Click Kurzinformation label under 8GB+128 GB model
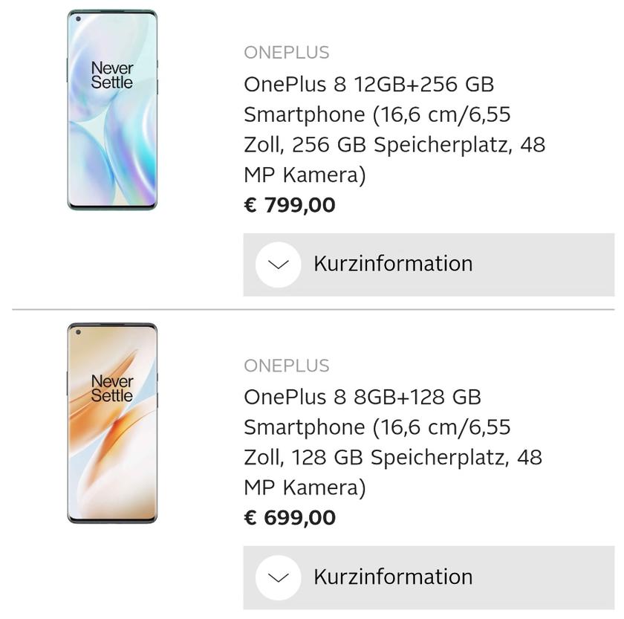The image size is (624, 619). pyautogui.click(x=392, y=577)
